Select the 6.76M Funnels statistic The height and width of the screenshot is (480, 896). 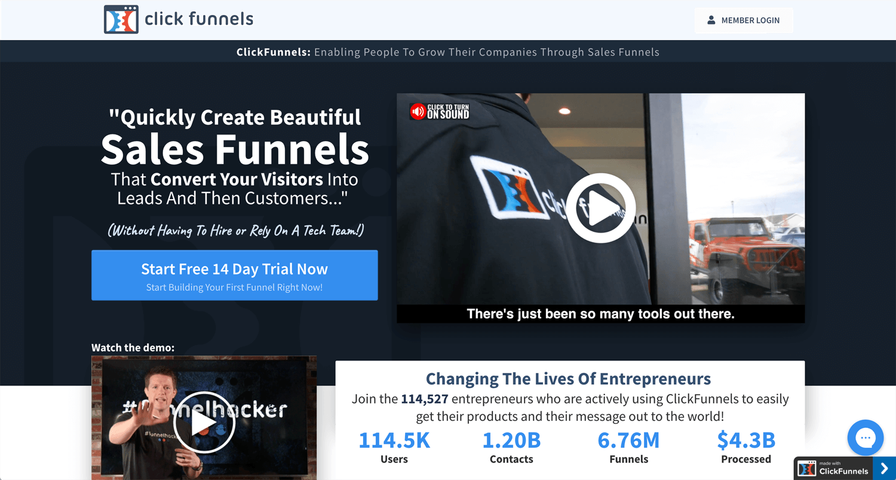628,447
